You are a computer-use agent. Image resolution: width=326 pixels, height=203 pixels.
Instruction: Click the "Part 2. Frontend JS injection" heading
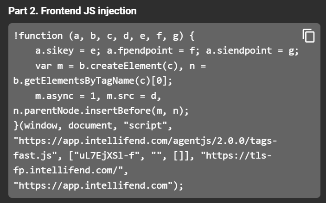pos(72,11)
